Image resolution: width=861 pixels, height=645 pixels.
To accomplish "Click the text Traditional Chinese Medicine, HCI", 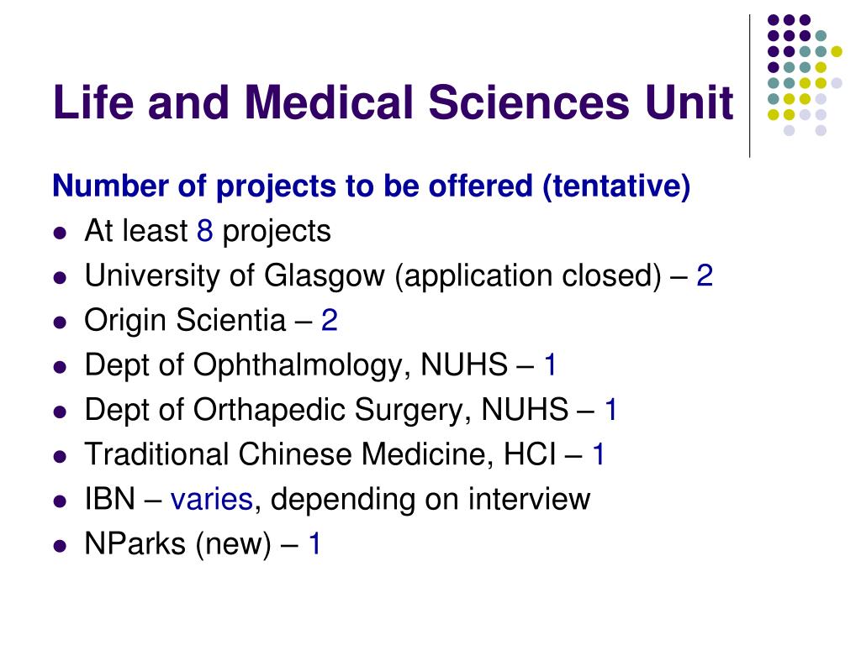I will pos(320,454).
